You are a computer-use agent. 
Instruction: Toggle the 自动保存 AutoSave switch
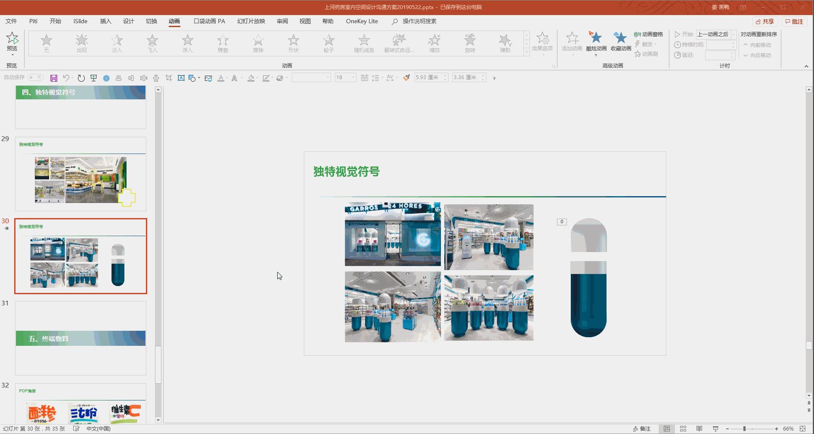pyautogui.click(x=36, y=77)
